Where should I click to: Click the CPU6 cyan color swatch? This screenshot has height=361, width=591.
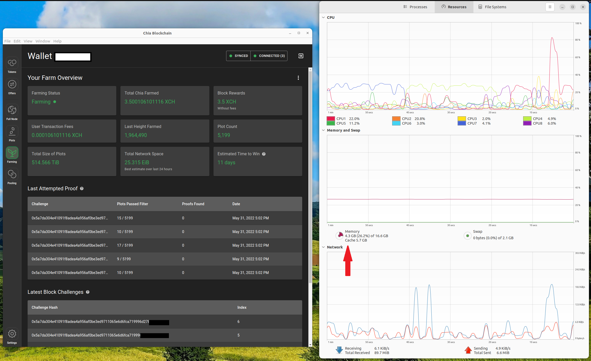396,123
